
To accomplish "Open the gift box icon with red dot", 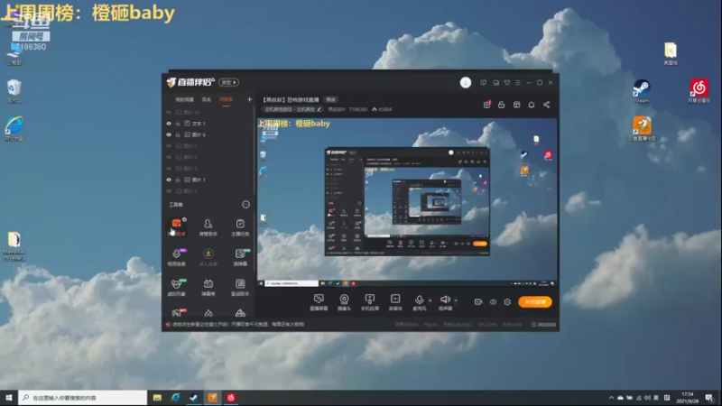I will point(486,105).
